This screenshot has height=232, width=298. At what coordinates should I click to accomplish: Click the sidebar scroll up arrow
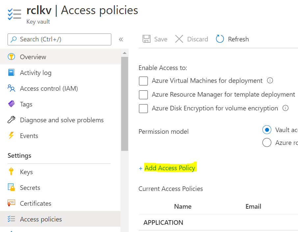(125, 53)
